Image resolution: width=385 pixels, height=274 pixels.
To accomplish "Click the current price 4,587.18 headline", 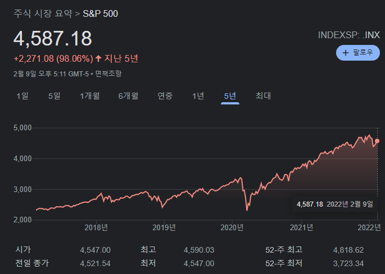I will coord(52,38).
